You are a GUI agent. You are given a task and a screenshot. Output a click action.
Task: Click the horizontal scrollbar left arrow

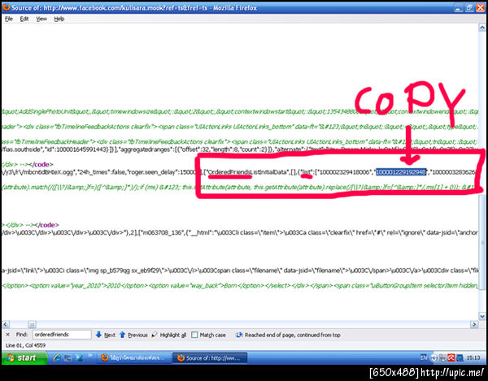coord(6,324)
